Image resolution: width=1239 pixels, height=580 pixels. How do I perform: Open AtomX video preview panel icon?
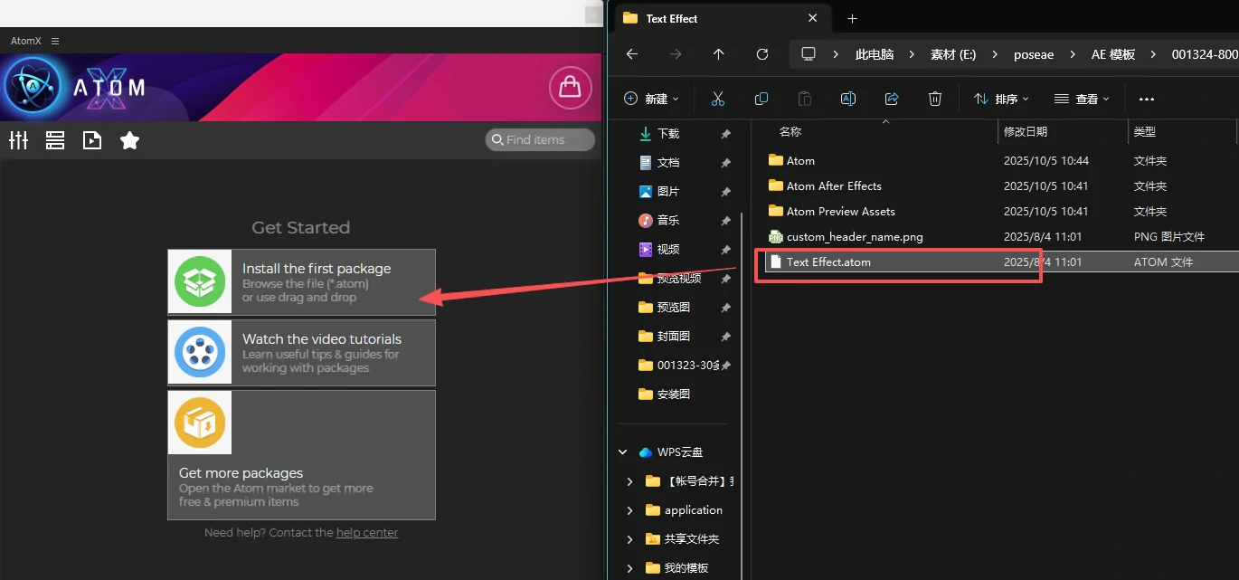(92, 140)
